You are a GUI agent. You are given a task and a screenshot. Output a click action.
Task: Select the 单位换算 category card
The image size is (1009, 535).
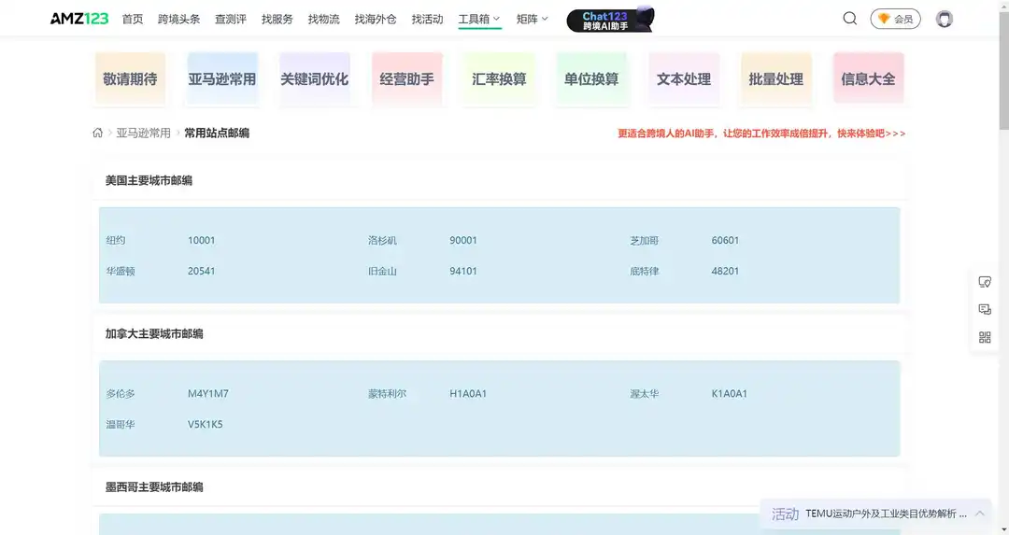591,78
